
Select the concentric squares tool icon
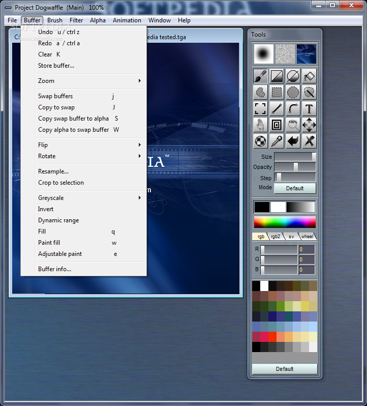(x=277, y=125)
